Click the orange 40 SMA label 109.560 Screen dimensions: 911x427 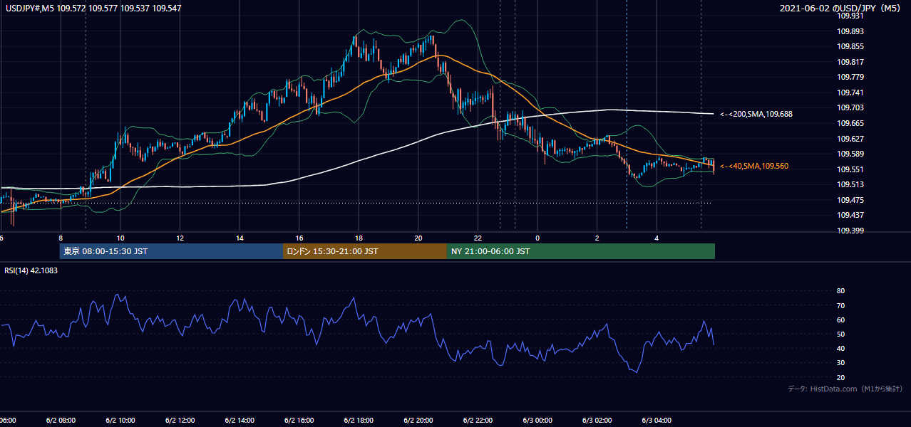tap(754, 166)
